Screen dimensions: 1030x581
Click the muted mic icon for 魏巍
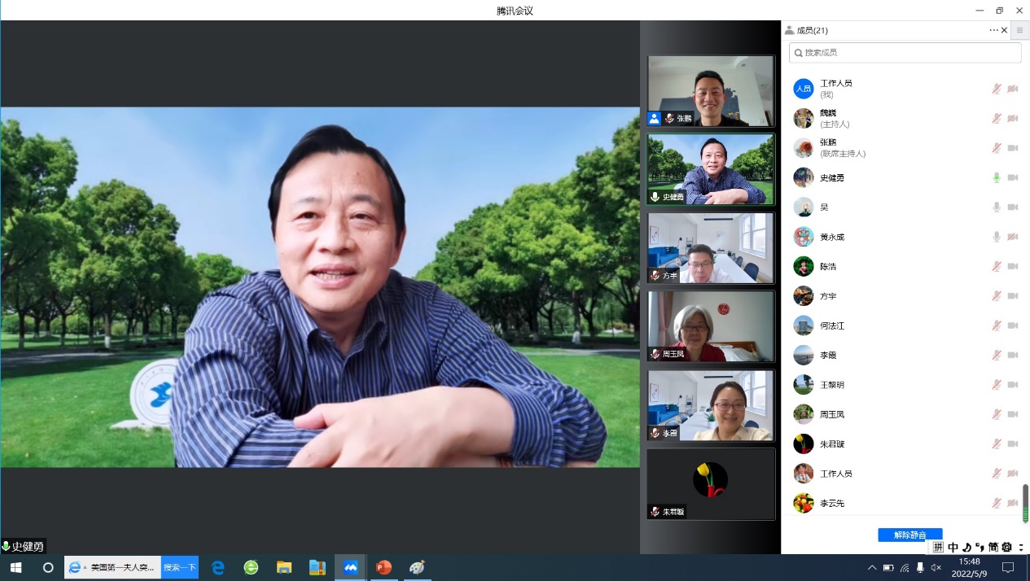click(x=996, y=118)
